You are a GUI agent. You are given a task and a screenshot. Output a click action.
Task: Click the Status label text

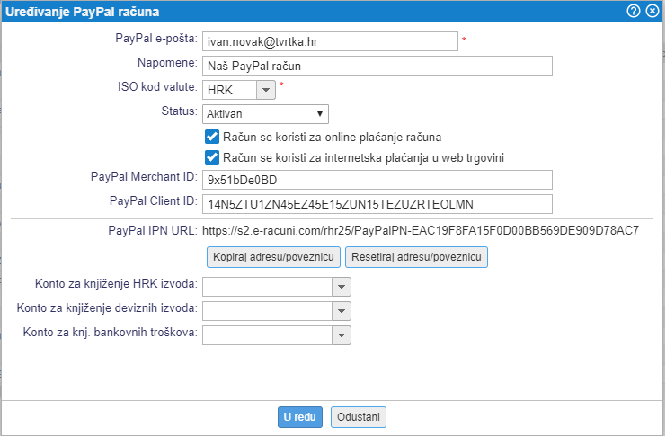[x=179, y=111]
